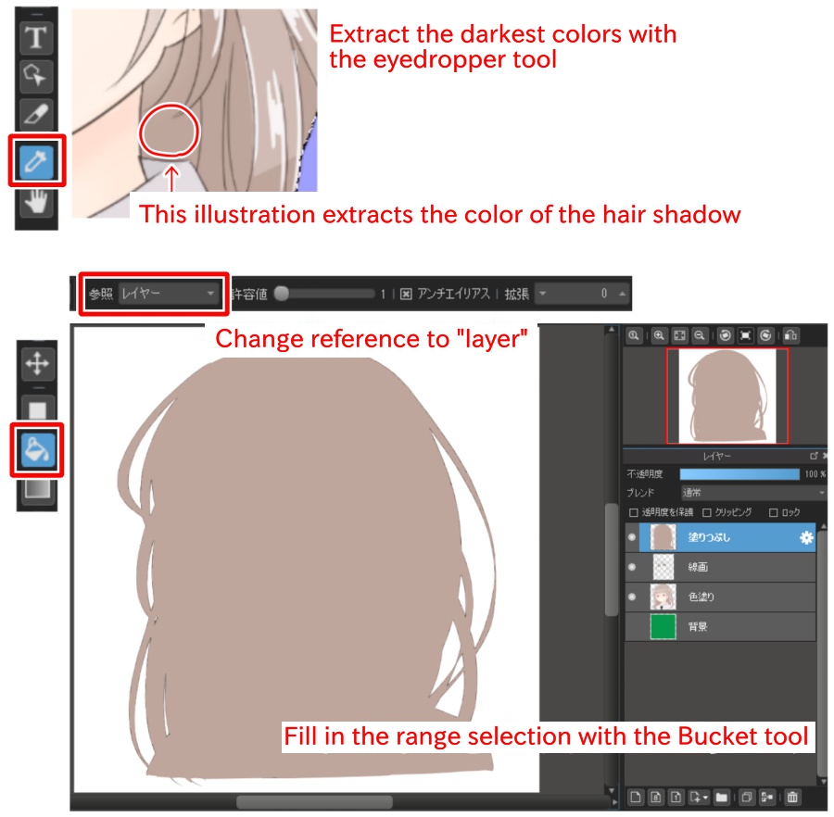
Task: Select the 線画 layer
Action: coord(727,567)
